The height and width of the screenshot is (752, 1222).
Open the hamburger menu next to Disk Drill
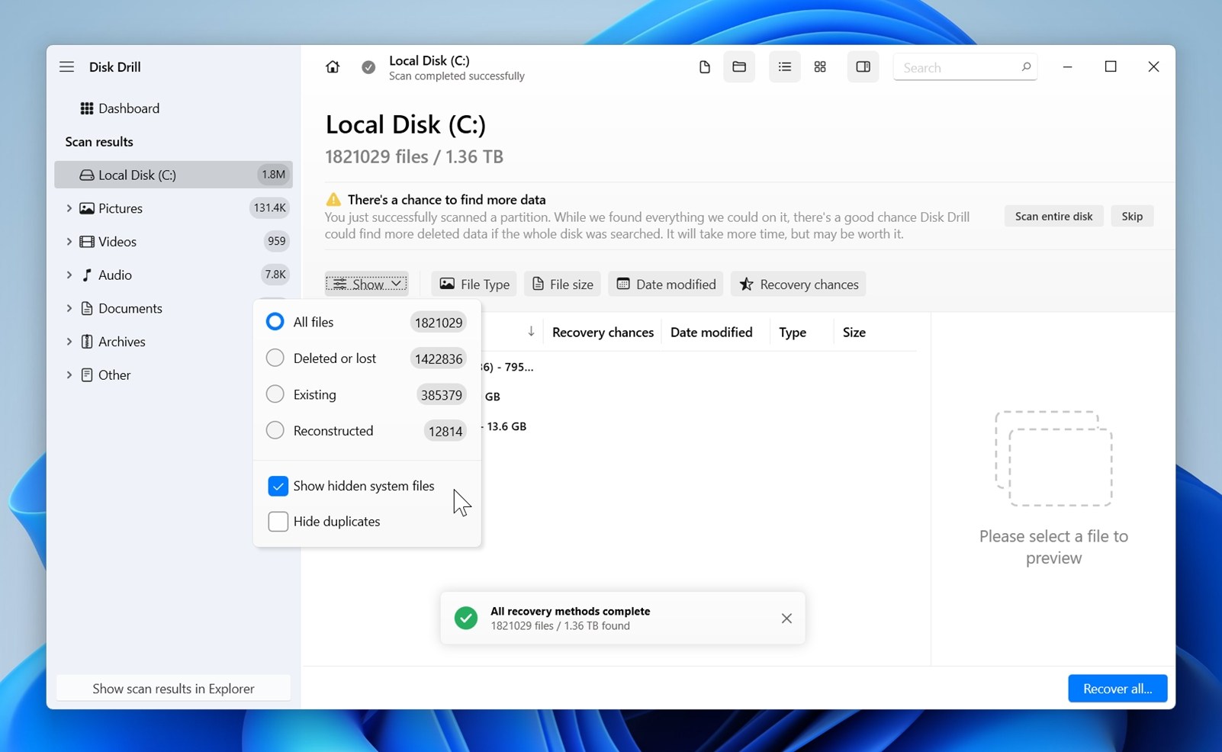(66, 66)
